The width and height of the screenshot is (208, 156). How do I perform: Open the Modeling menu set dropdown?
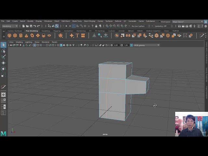[10, 26]
